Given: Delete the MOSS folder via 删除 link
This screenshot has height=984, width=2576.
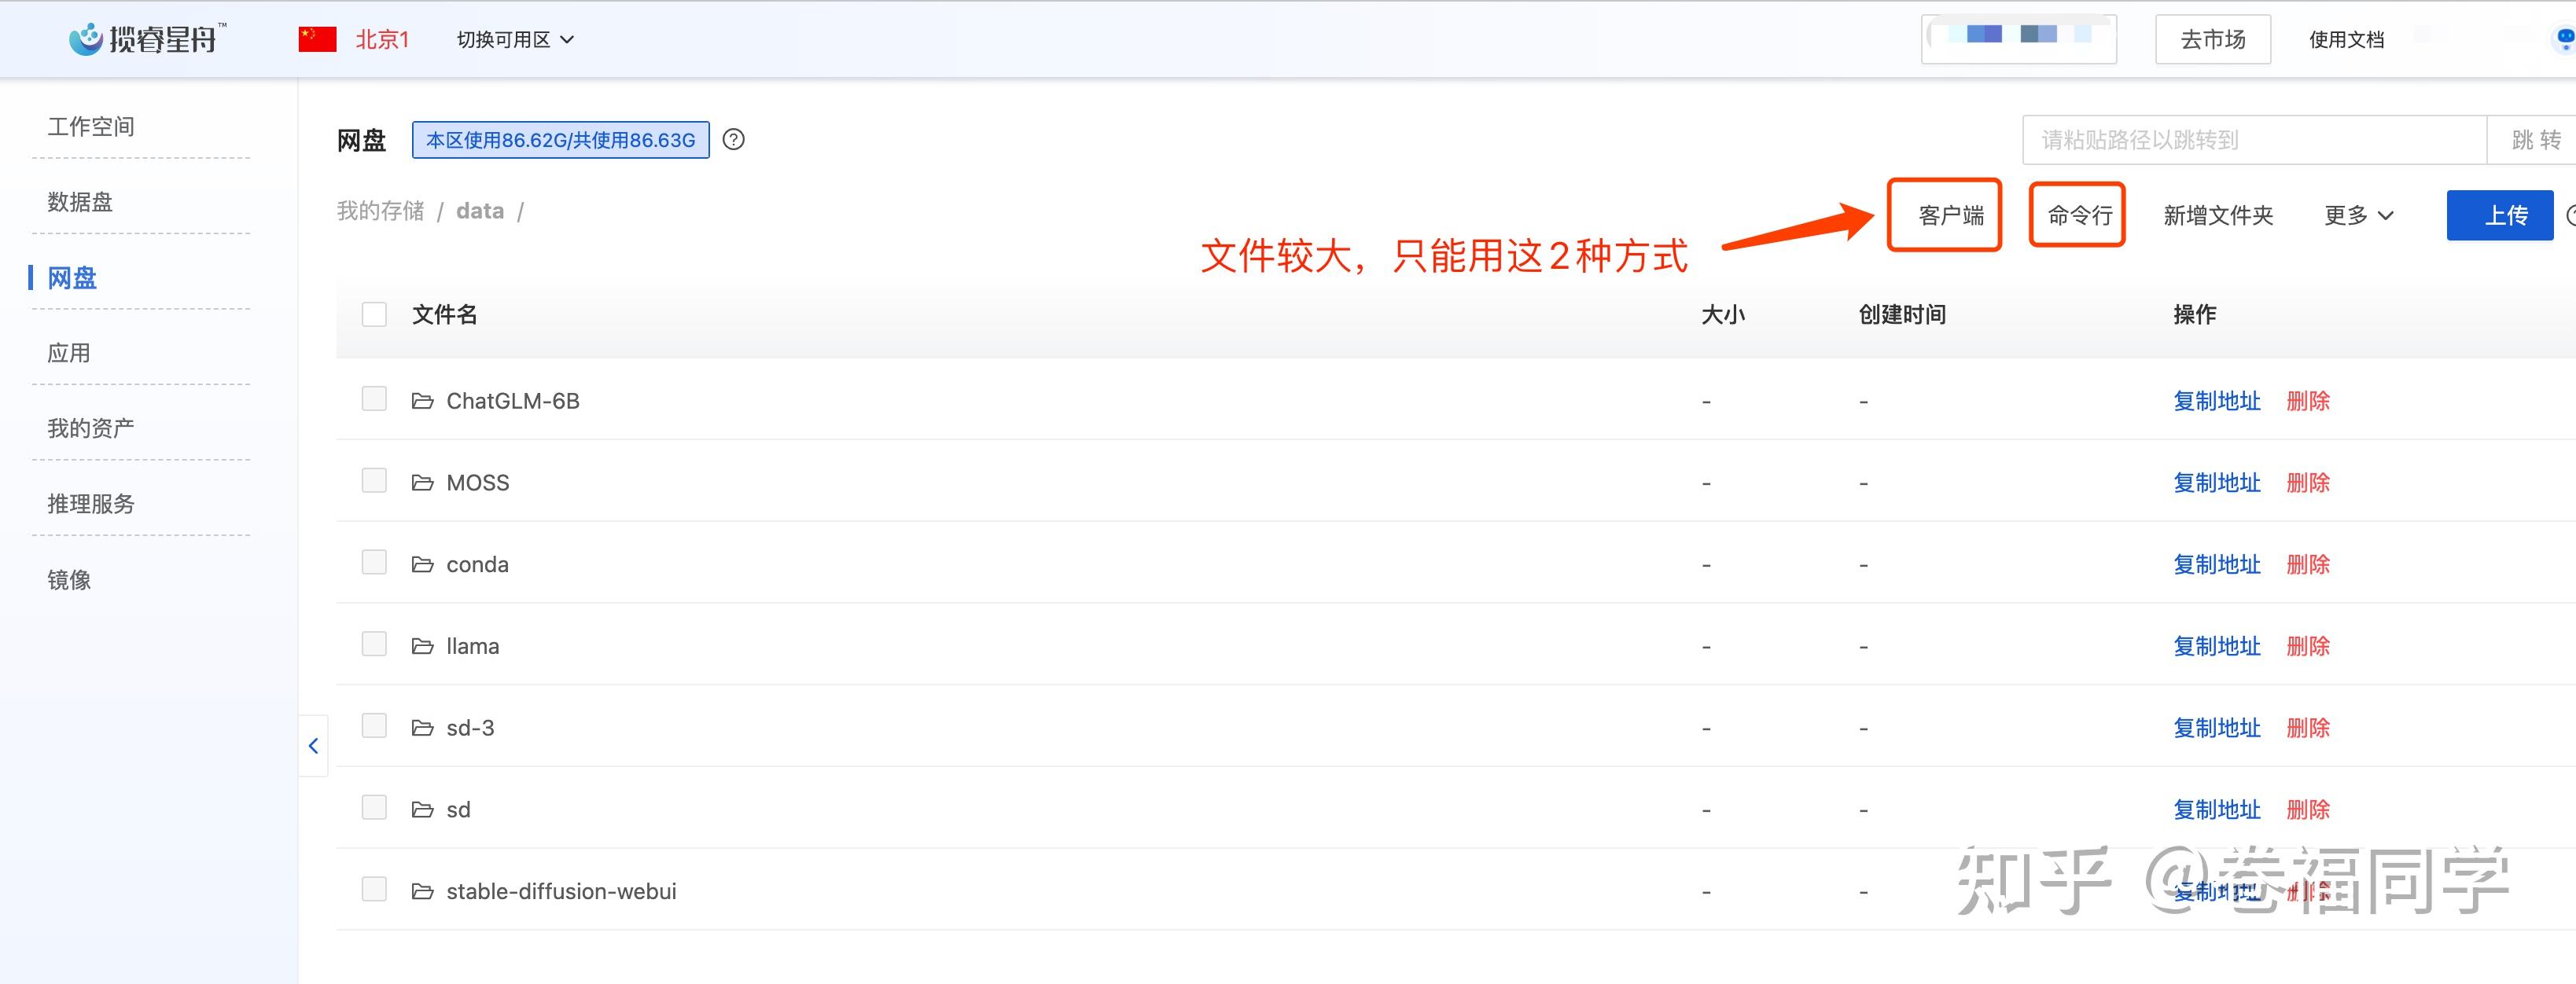Looking at the screenshot, I should click(x=2307, y=483).
